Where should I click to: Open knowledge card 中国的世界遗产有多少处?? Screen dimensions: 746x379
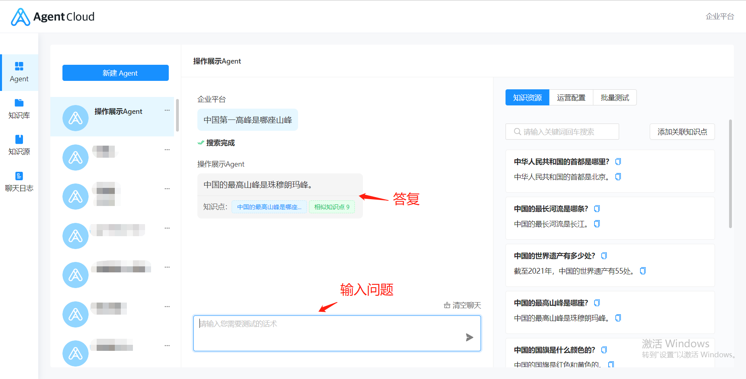pyautogui.click(x=610, y=265)
